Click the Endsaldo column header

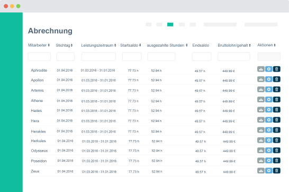(x=201, y=45)
